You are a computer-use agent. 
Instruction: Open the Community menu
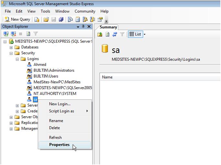(x=85, y=11)
